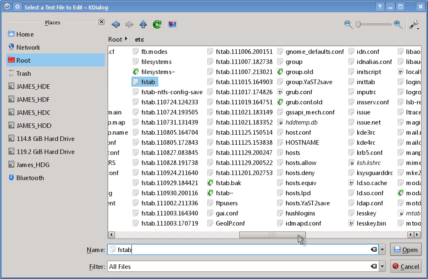Open the 114.8 GiB Hard Drive

[56, 139]
